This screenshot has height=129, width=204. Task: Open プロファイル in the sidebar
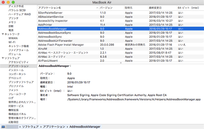(x=16, y=86)
